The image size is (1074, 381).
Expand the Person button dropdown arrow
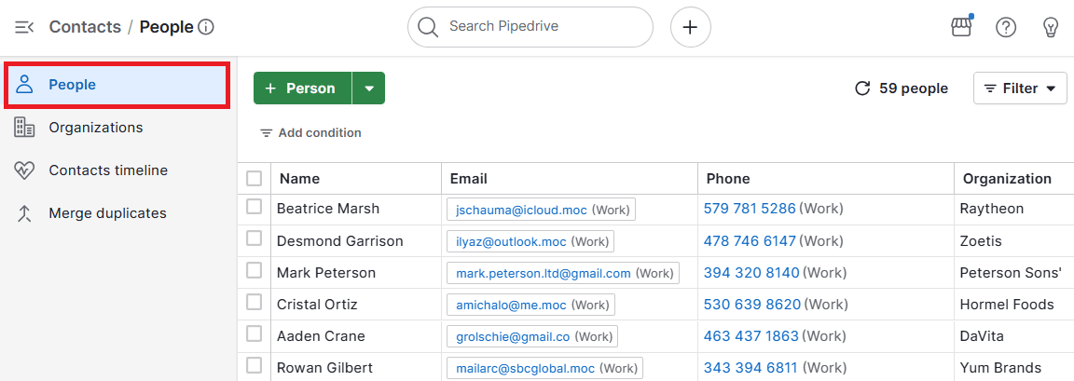point(369,88)
